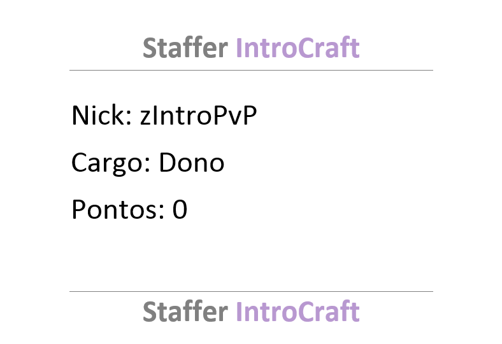Image resolution: width=502 pixels, height=344 pixels.
Task: Select the "Nick:" label
Action: pos(102,115)
